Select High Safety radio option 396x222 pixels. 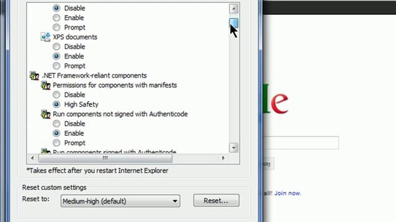(56, 104)
